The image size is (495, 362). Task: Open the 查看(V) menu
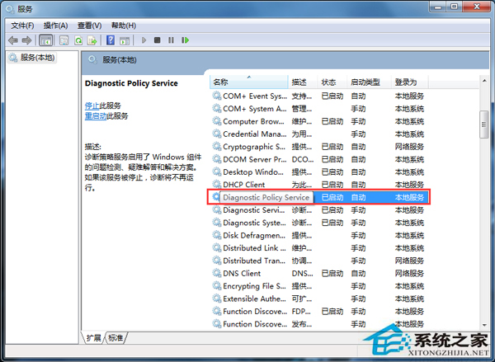[x=89, y=26]
